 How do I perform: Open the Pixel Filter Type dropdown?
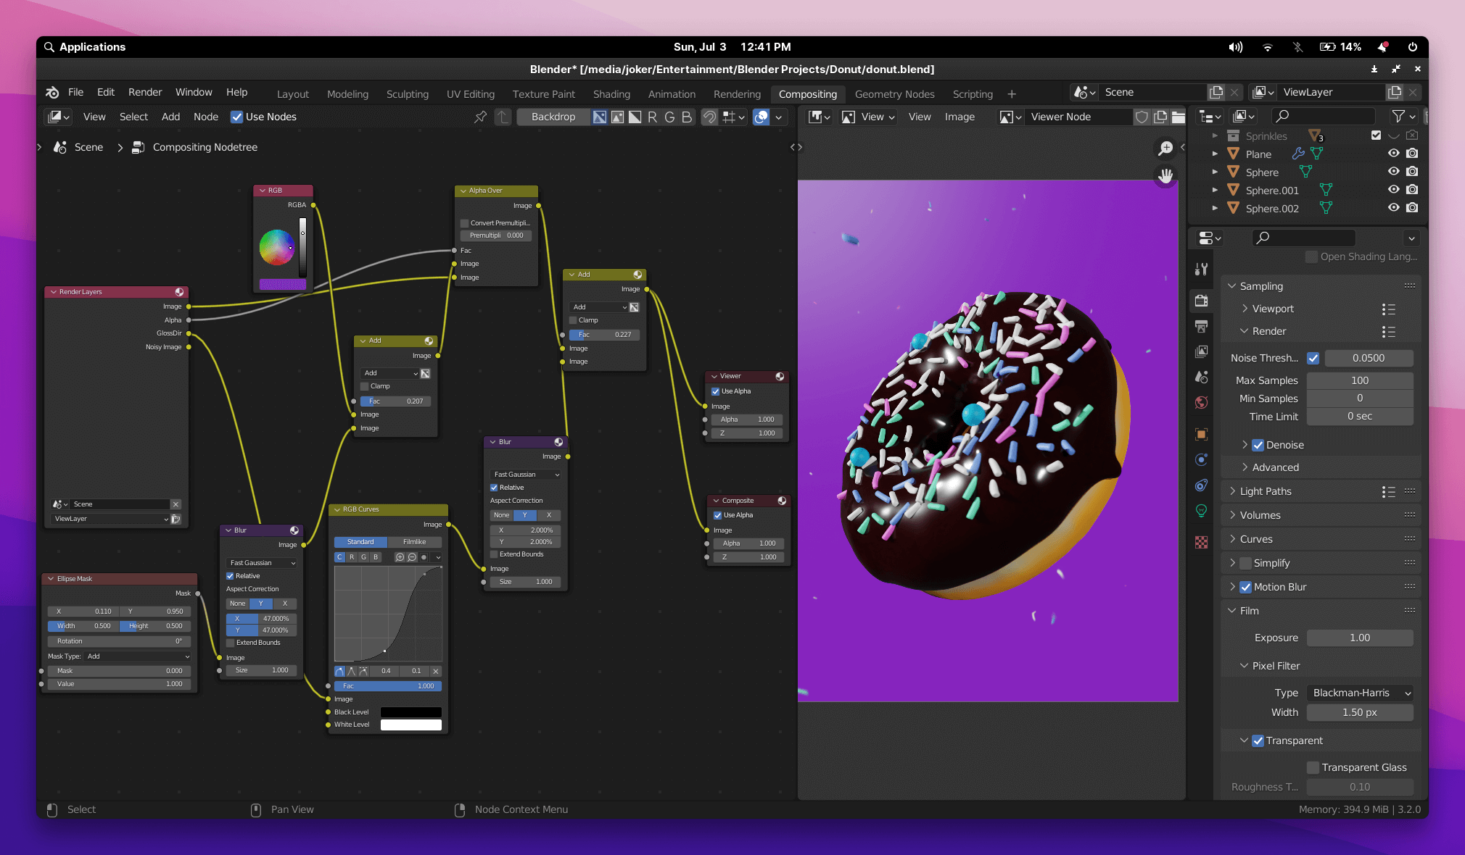1360,693
